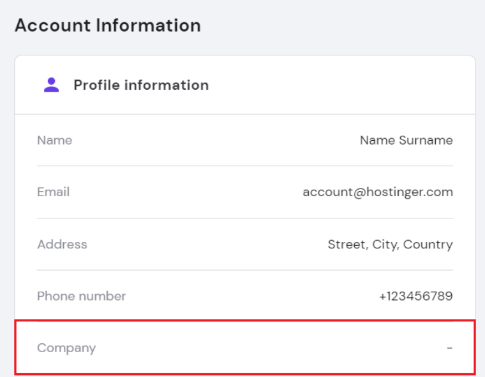The height and width of the screenshot is (377, 485).
Task: Click the word City in the address
Action: click(384, 244)
